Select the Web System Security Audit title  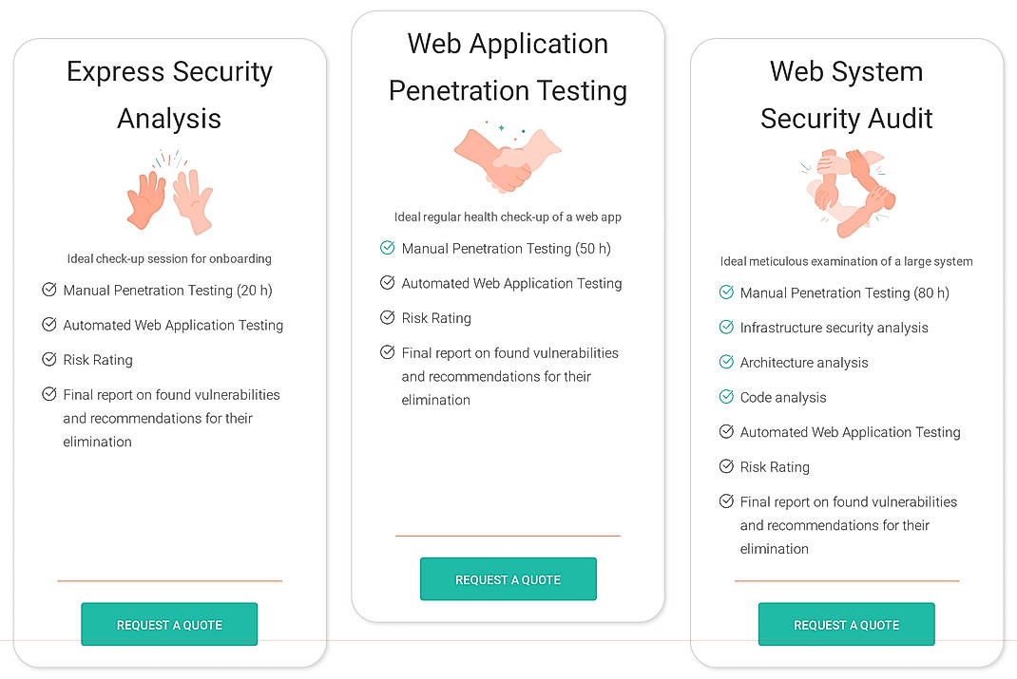click(x=846, y=94)
